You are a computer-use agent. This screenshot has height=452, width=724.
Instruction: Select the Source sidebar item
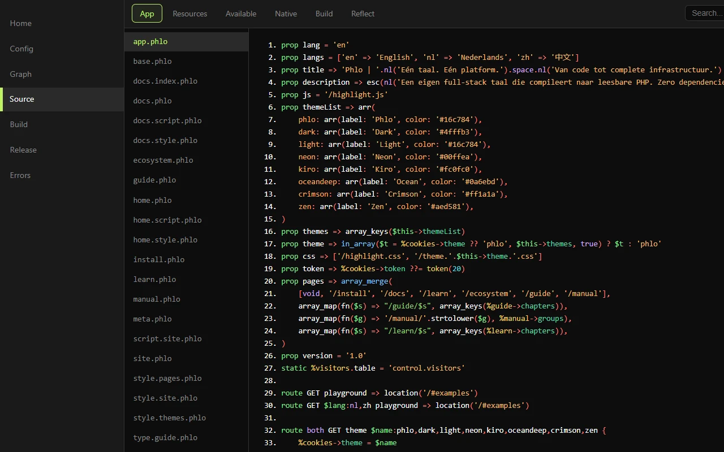click(62, 99)
